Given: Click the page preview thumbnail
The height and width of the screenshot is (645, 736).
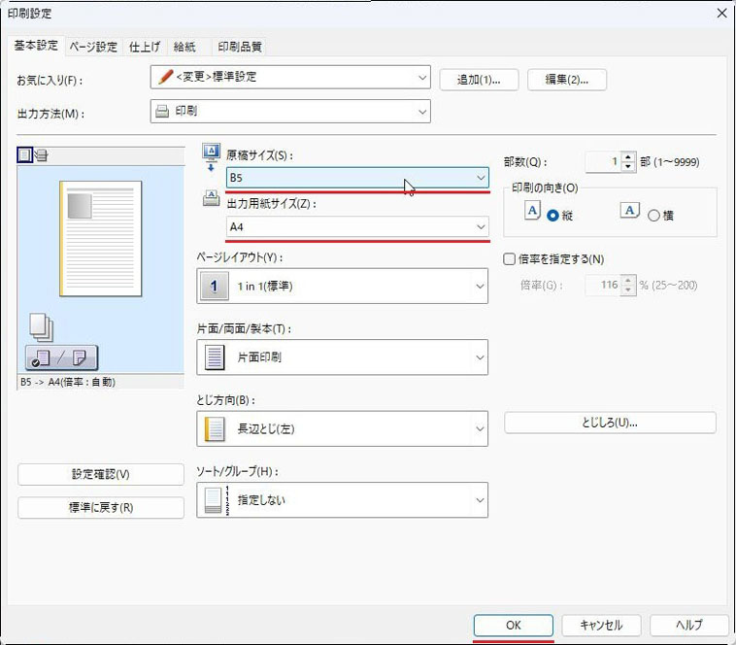Looking at the screenshot, I should pos(101,238).
